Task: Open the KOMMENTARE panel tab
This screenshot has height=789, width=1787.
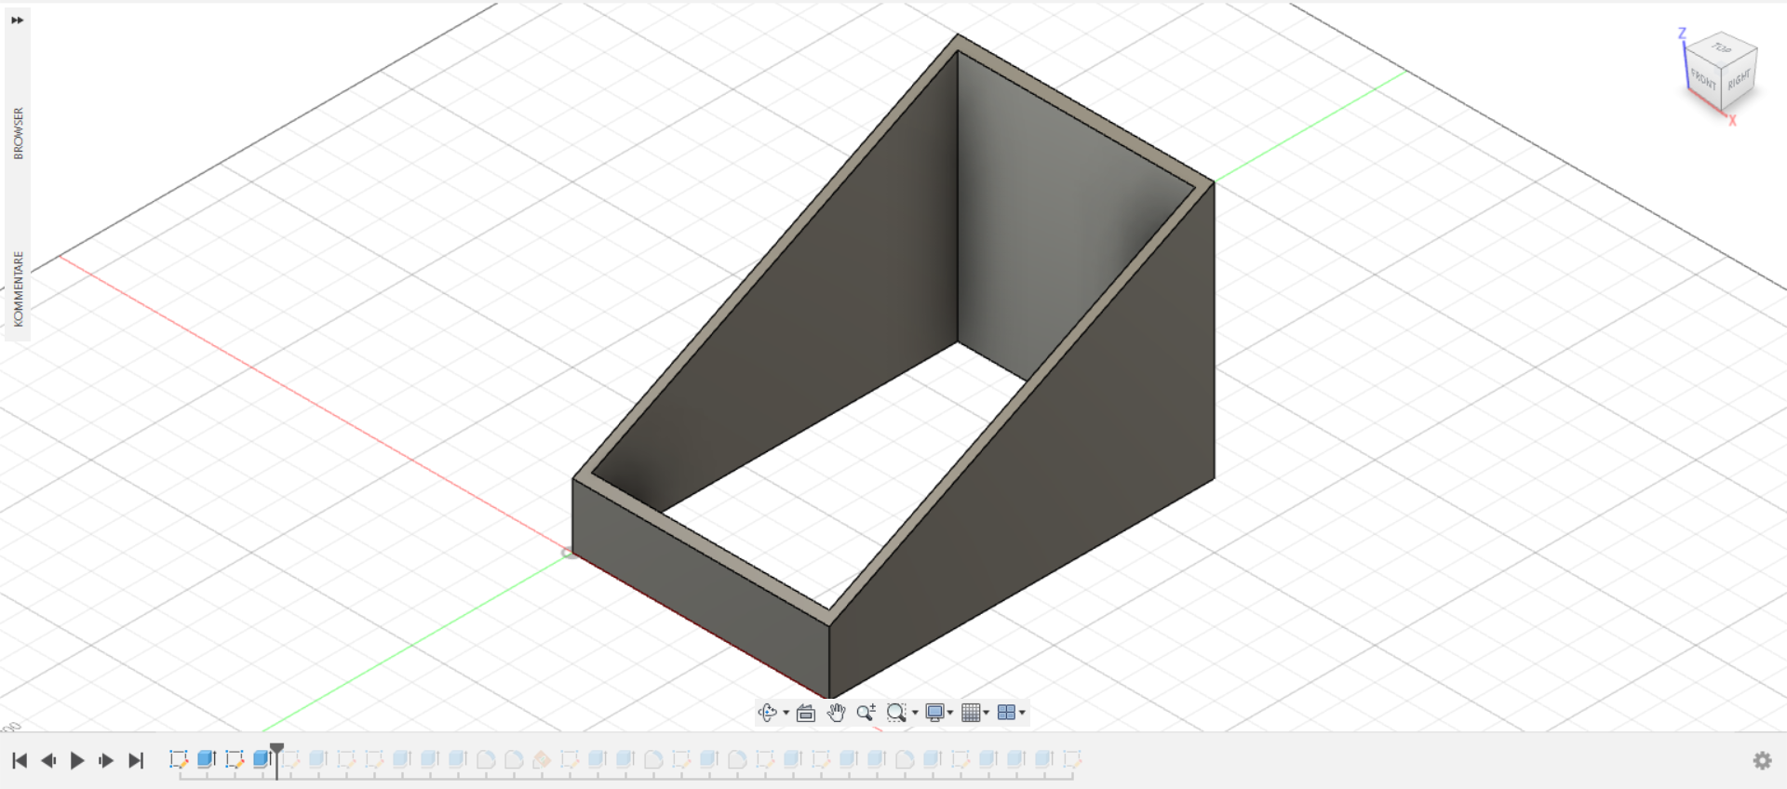Action: click(18, 288)
